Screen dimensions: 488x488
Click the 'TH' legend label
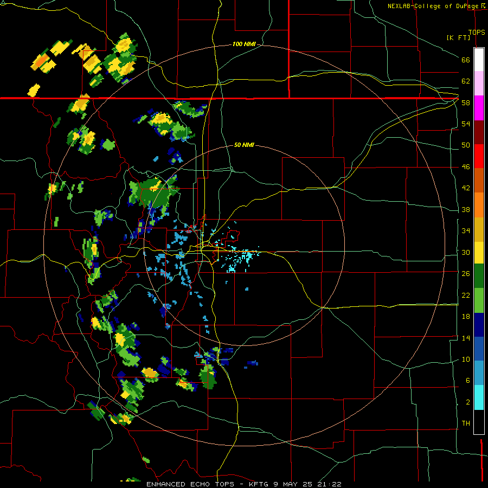[x=466, y=423]
